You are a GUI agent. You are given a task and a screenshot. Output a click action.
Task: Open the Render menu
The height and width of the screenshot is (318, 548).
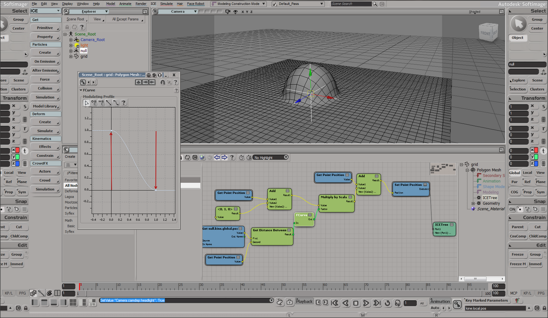141,4
